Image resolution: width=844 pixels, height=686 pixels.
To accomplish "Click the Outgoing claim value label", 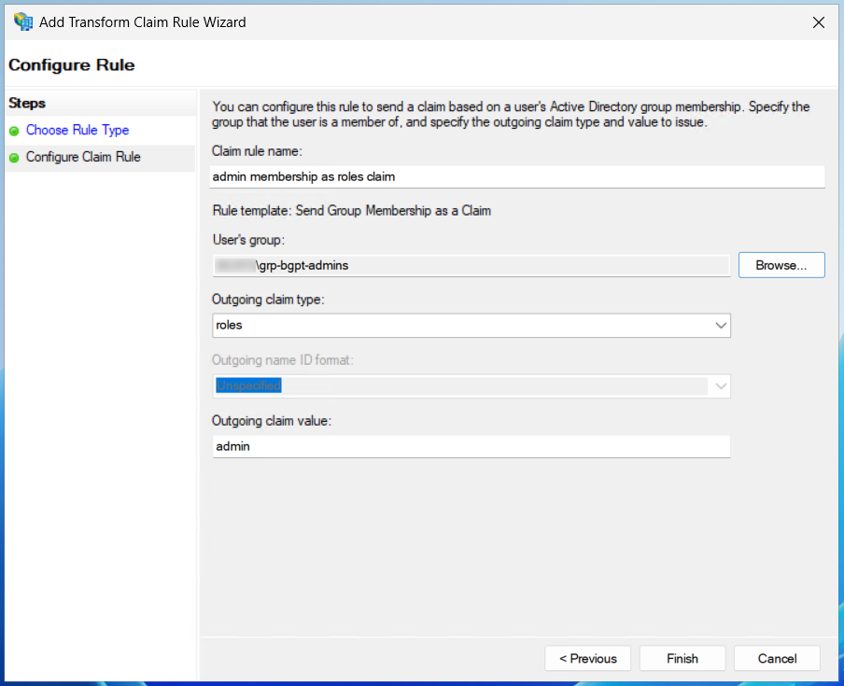I will (272, 421).
